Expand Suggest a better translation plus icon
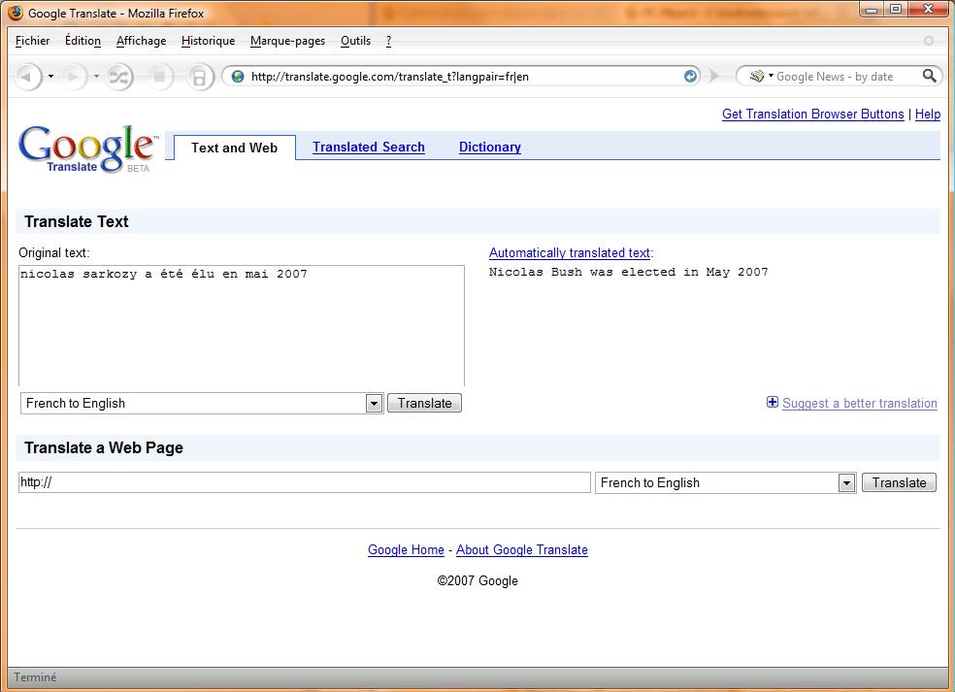This screenshot has width=955, height=692. click(x=773, y=402)
